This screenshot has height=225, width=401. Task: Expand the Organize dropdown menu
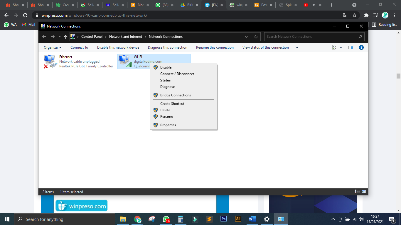point(52,47)
